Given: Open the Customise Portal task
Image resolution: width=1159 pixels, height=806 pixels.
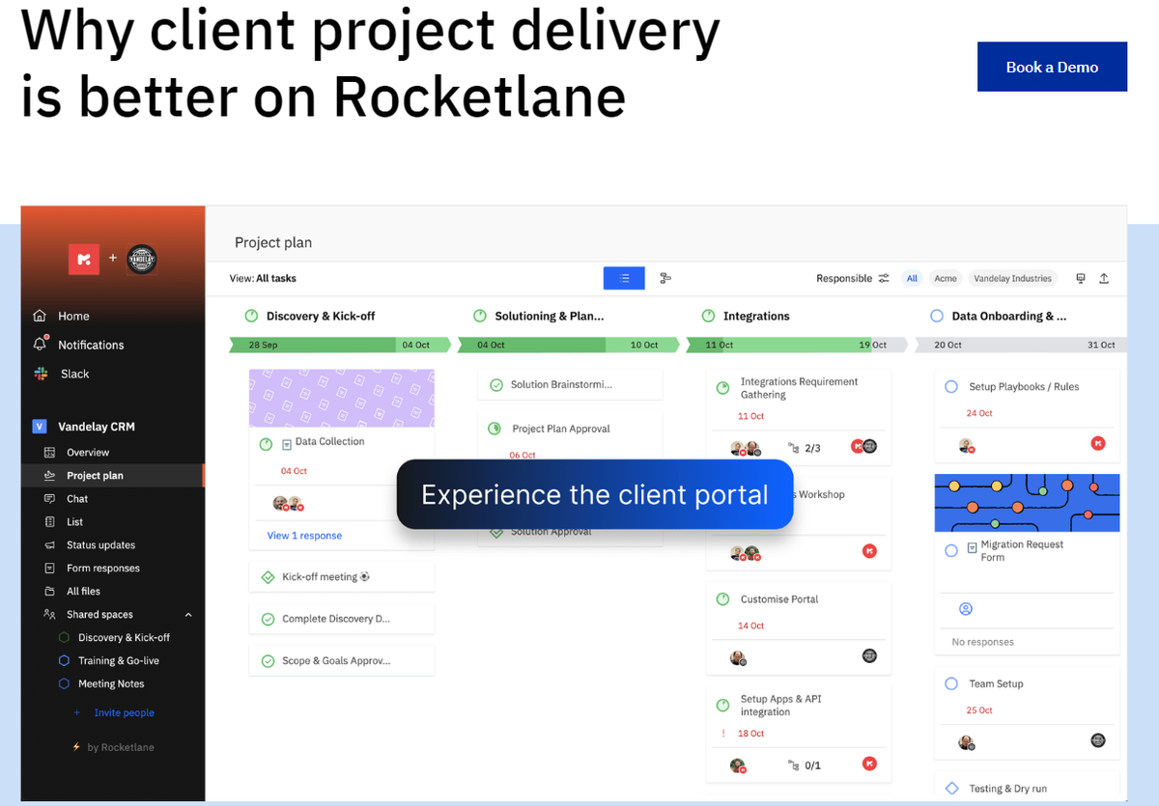Looking at the screenshot, I should (x=779, y=599).
